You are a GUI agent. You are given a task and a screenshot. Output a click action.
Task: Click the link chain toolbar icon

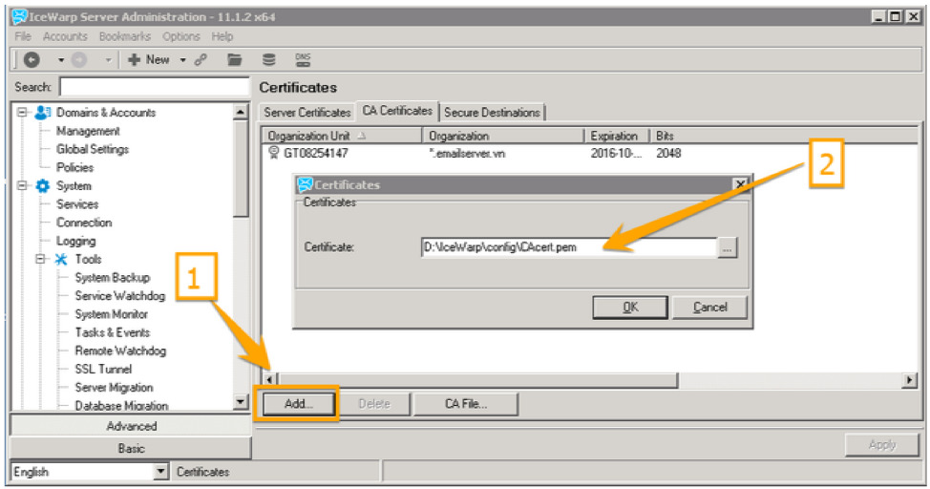coord(201,59)
